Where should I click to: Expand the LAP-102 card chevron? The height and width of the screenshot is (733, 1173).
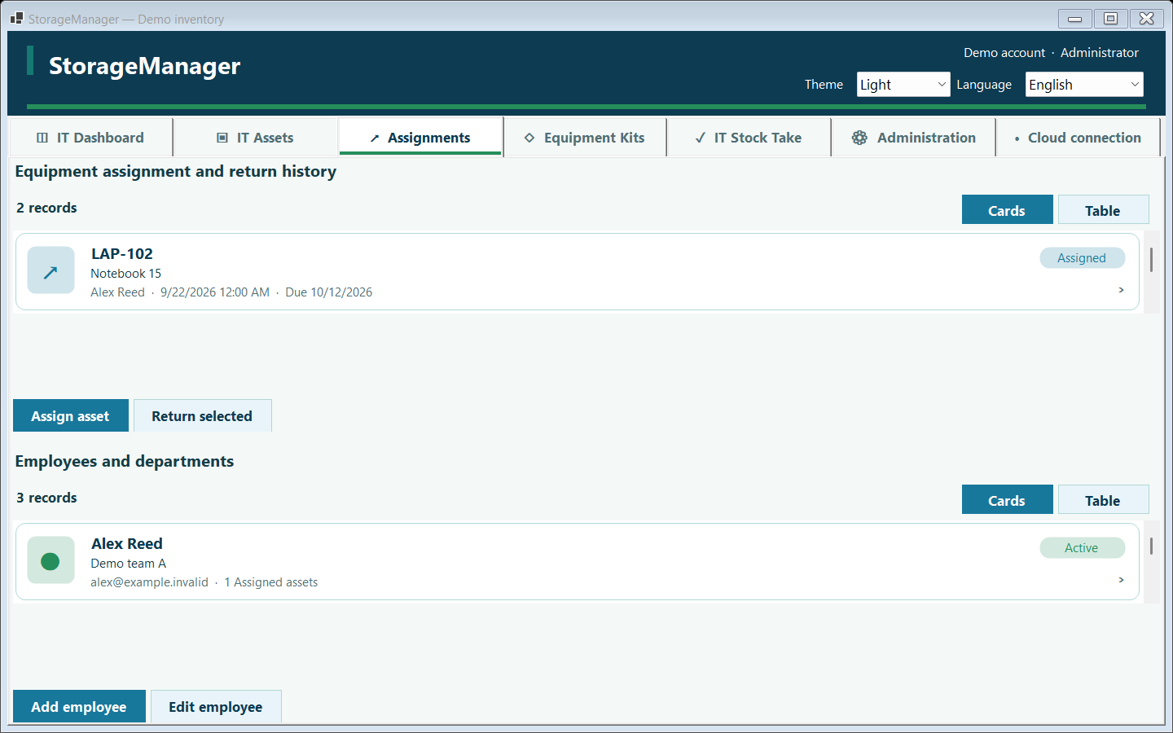[1121, 290]
